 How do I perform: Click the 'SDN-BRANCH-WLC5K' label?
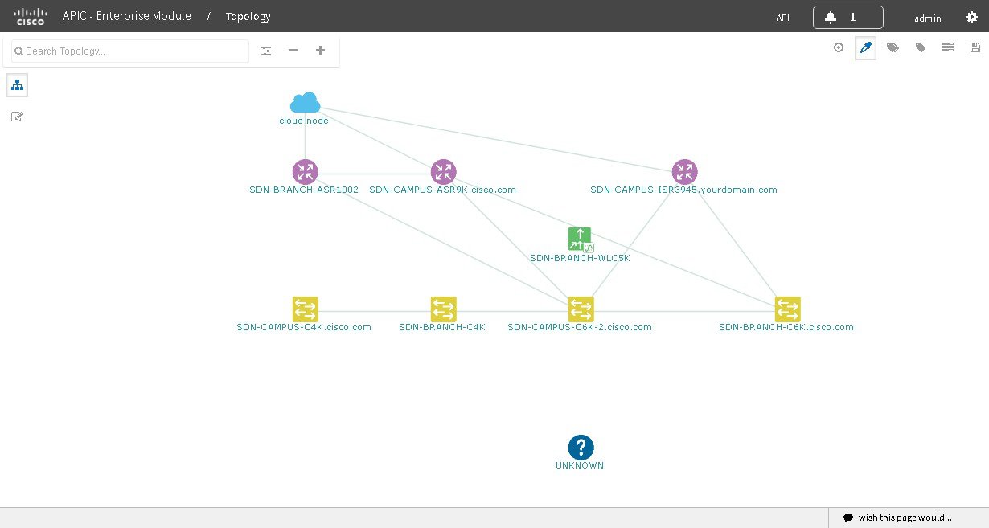coord(580,258)
